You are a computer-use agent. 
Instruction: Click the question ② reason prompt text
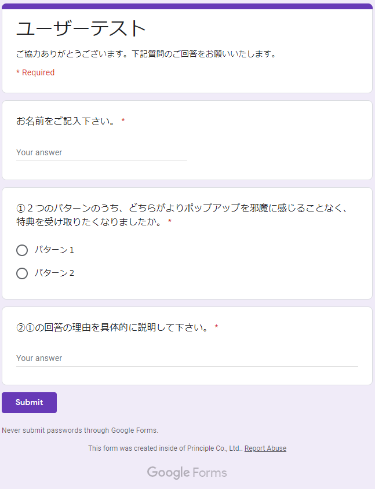pyautogui.click(x=112, y=328)
